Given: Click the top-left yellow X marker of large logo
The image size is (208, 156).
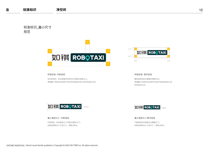Looking at the screenshot, I should click(50, 51).
